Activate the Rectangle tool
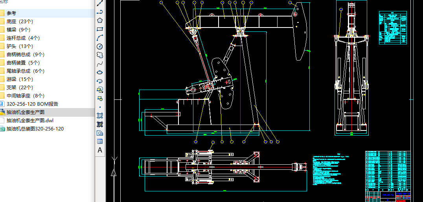 (x=100, y=29)
